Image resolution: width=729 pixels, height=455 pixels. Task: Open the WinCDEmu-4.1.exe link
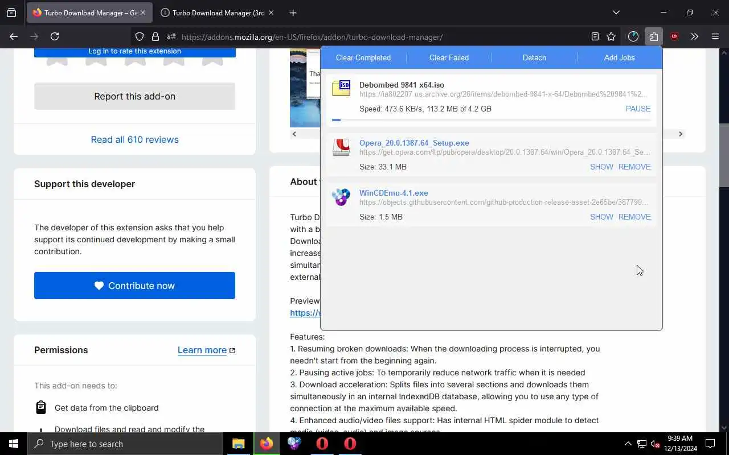pos(394,193)
